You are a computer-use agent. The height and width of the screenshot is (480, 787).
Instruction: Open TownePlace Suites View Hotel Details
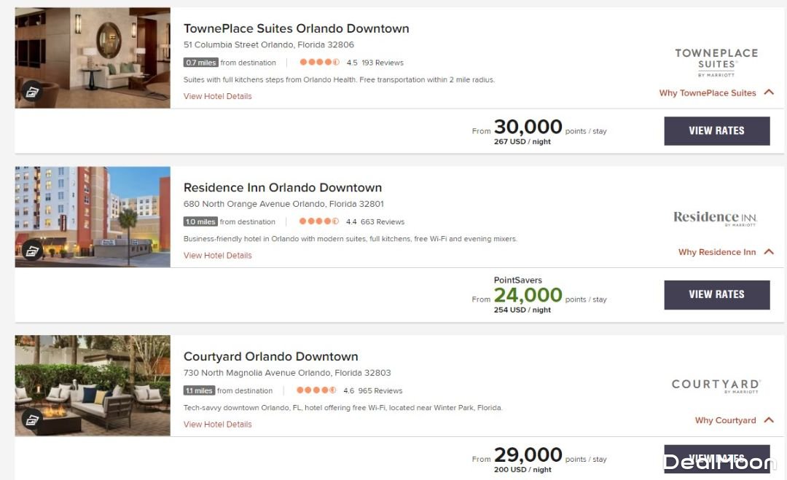(x=217, y=96)
